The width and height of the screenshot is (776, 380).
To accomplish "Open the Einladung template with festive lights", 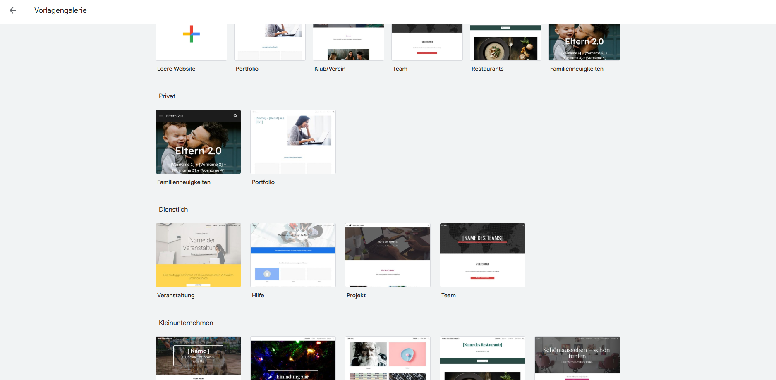I will point(293,358).
